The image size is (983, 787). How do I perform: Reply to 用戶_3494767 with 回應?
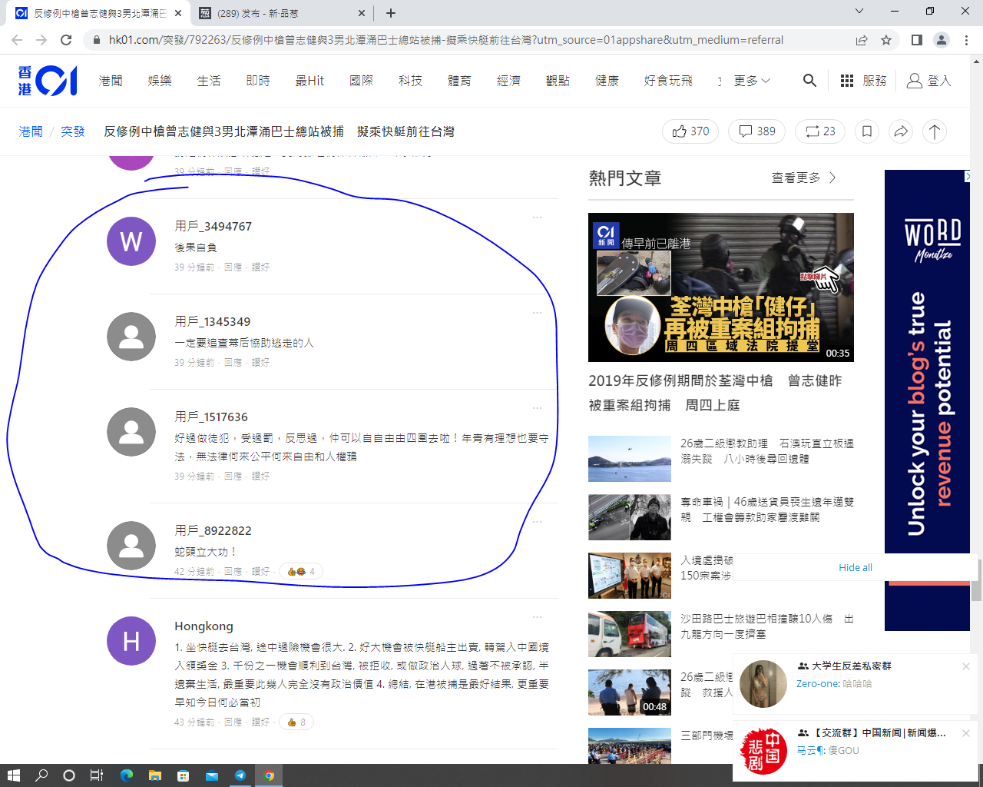pyautogui.click(x=233, y=267)
